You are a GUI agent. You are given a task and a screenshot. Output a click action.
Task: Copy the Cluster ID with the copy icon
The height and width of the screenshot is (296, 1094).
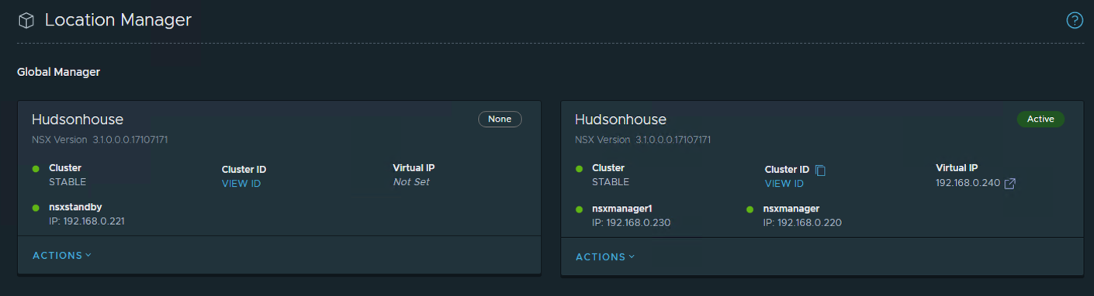(x=820, y=170)
